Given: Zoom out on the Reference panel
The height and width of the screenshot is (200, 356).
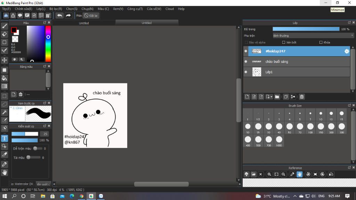Looking at the screenshot, I should click(x=283, y=174).
